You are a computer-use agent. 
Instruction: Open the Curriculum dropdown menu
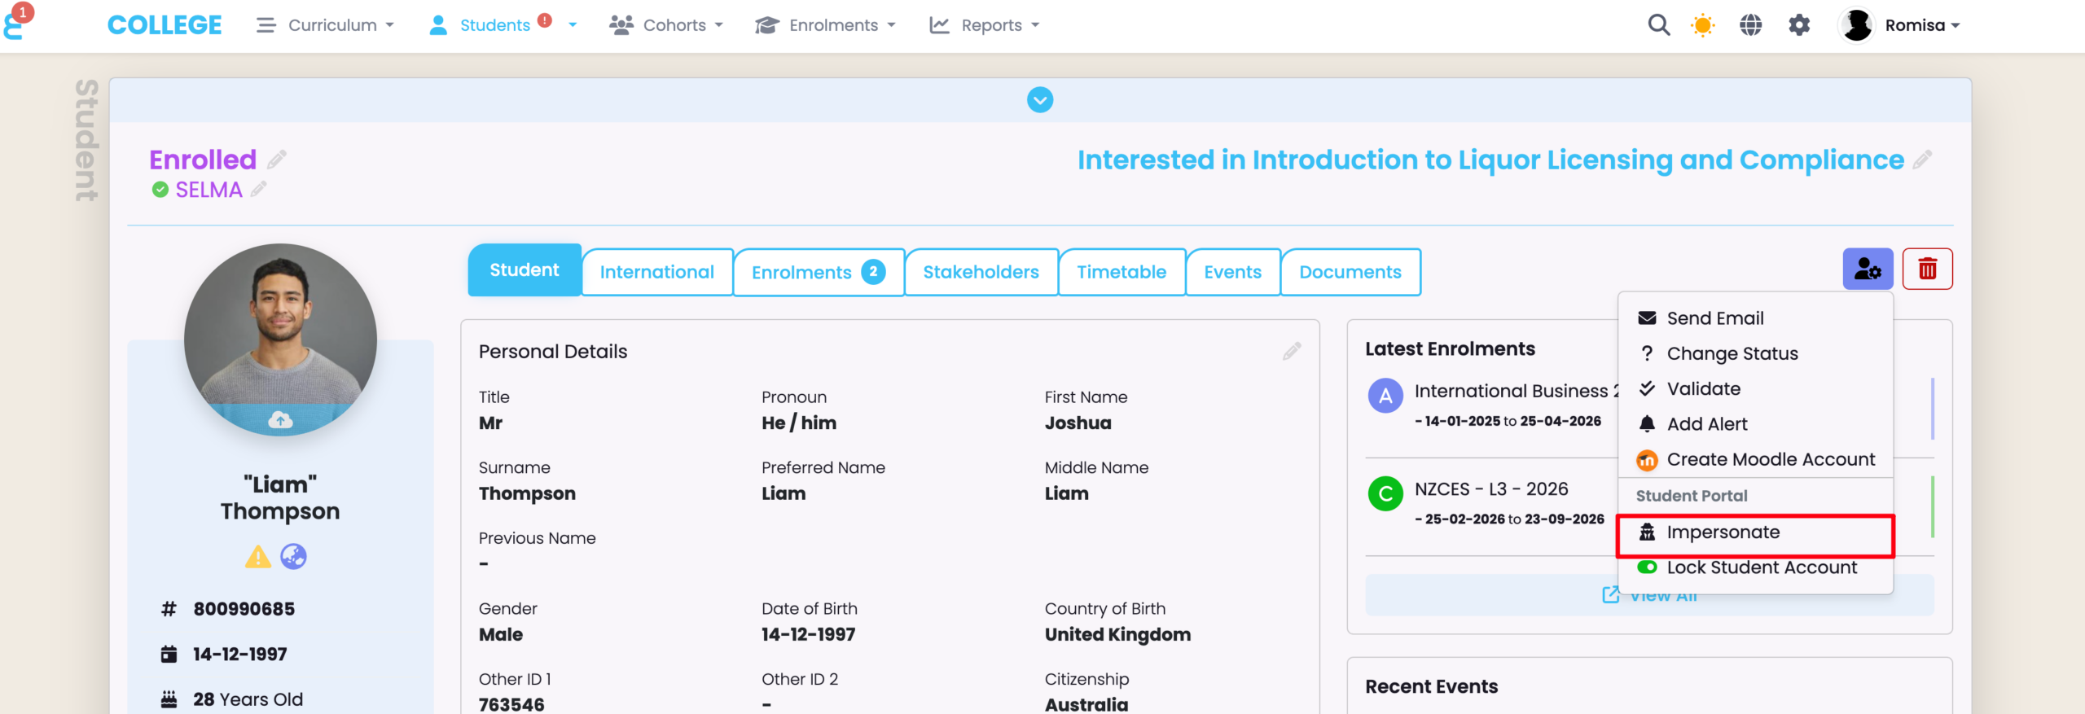(326, 25)
